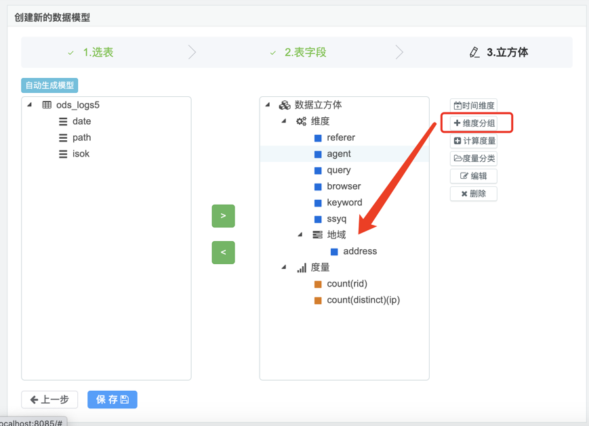Move field right with > button
Screen dimensions: 589x426
tap(223, 216)
